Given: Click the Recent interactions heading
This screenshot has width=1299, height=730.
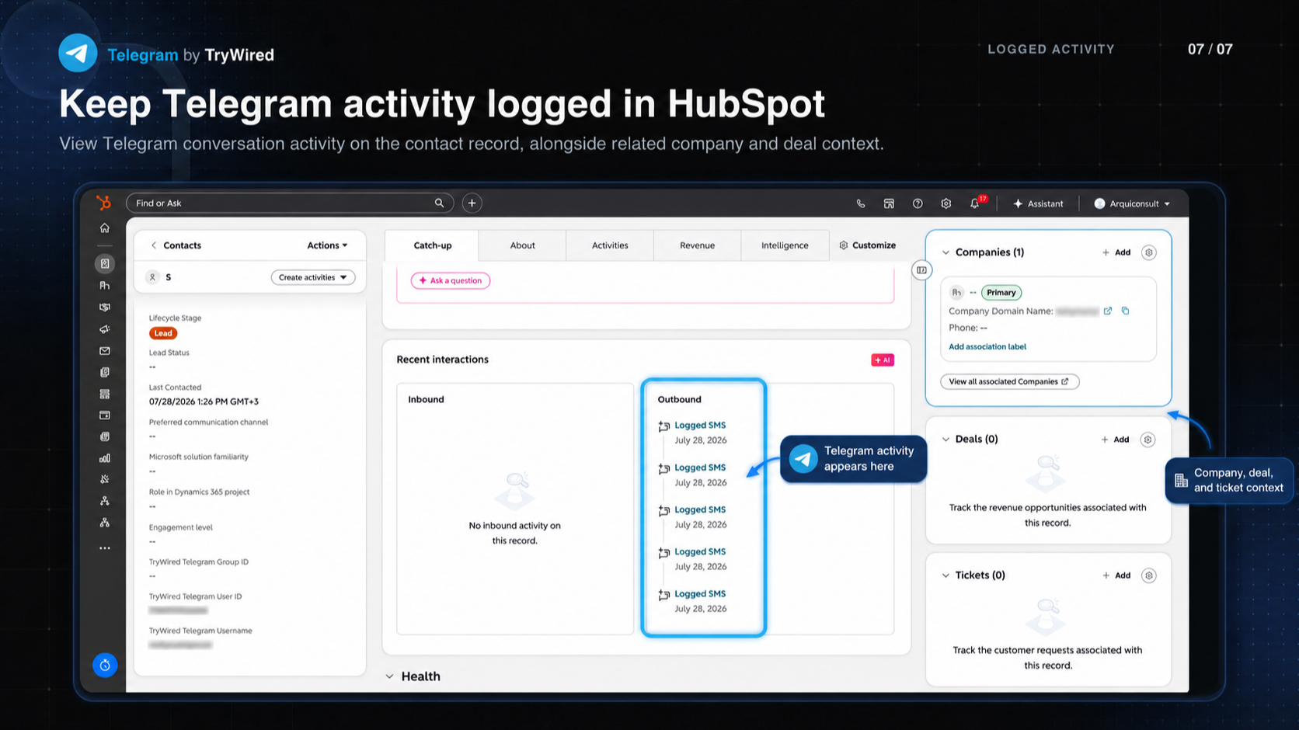Looking at the screenshot, I should [x=442, y=360].
